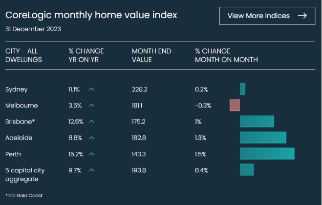Click the arrow icon on View More Indices

click(302, 16)
